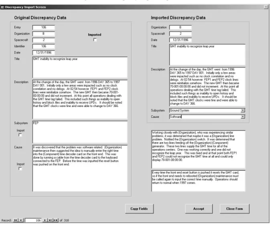This screenshot has height=226, width=271.
Task: Click the 'Entry' label
Action: pos(17,27)
